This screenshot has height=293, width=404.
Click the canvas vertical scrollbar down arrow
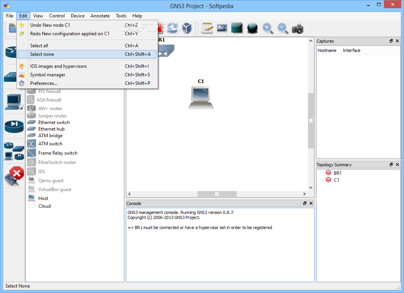(x=311, y=188)
